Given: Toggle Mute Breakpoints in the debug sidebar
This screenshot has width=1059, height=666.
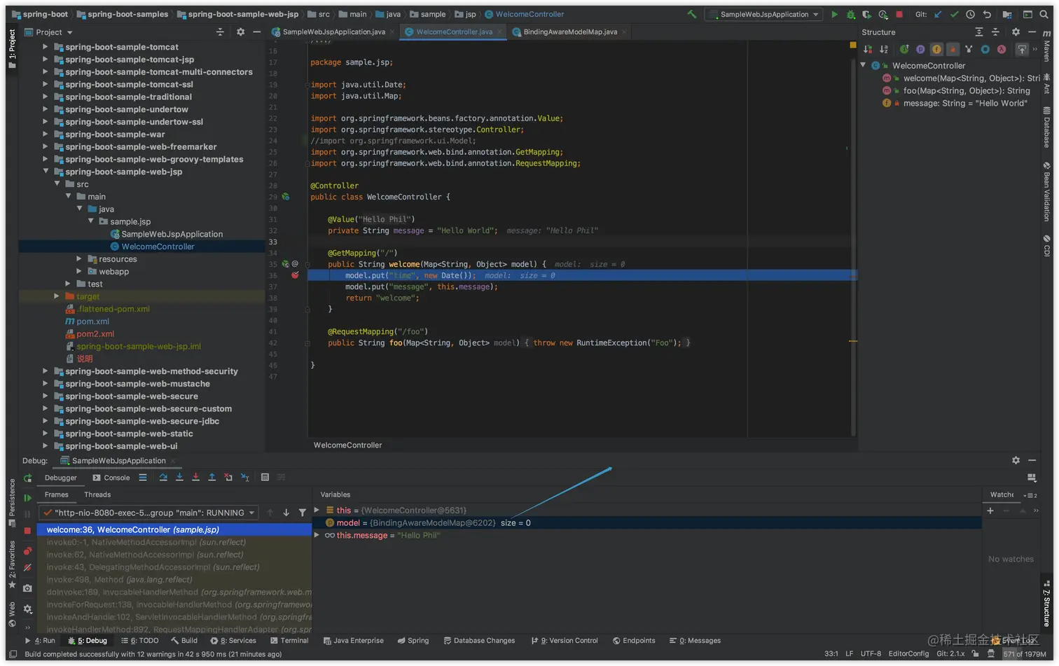Looking at the screenshot, I should point(27,568).
